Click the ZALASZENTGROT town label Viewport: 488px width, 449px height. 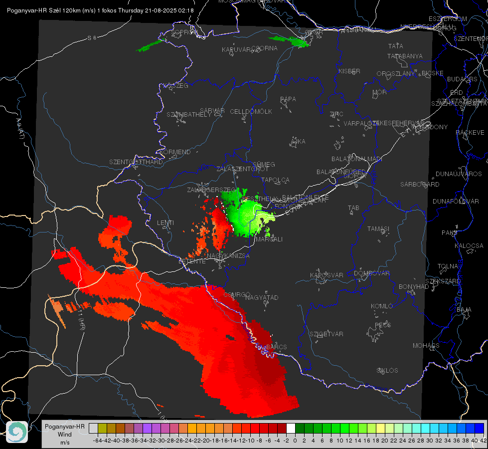pyautogui.click(x=242, y=169)
